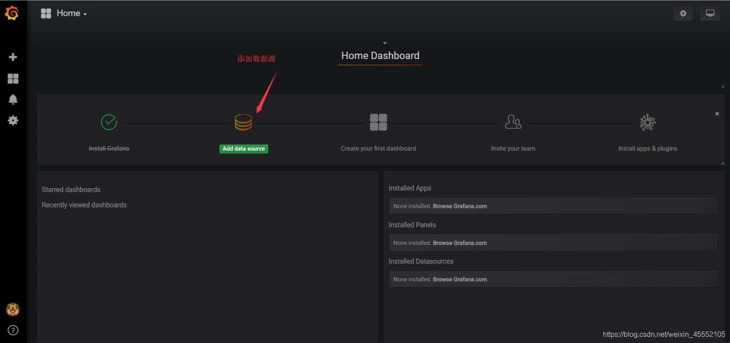Click the Invite your team users icon

513,122
